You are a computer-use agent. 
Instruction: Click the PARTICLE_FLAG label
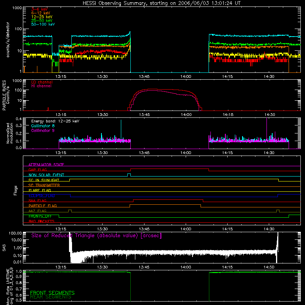click(43, 205)
